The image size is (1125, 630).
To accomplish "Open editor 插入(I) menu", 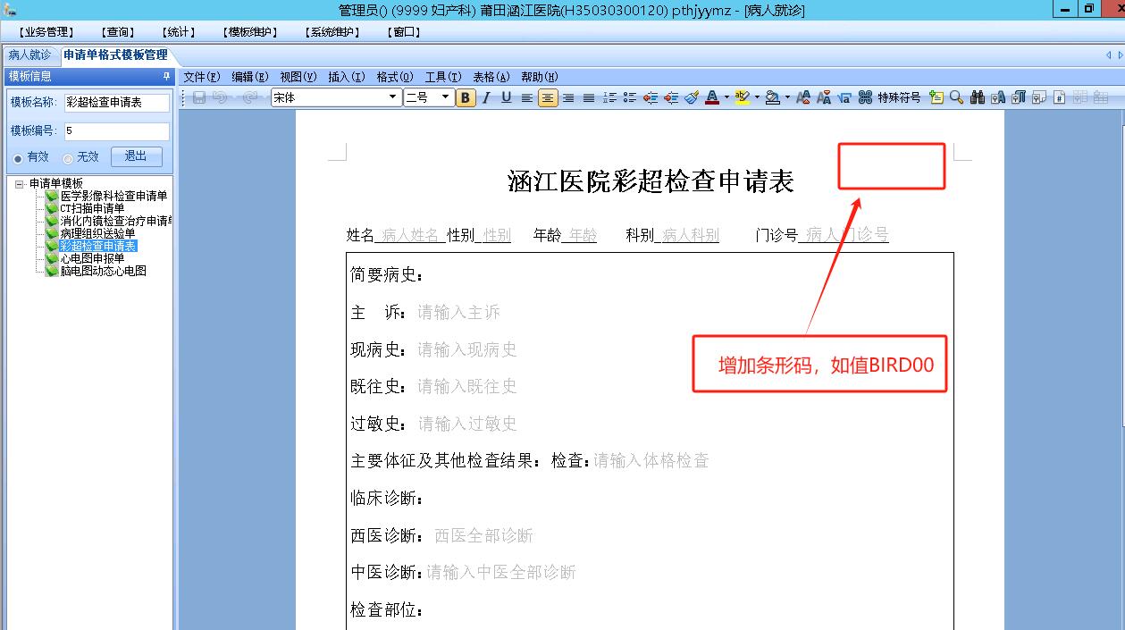I will pos(347,77).
